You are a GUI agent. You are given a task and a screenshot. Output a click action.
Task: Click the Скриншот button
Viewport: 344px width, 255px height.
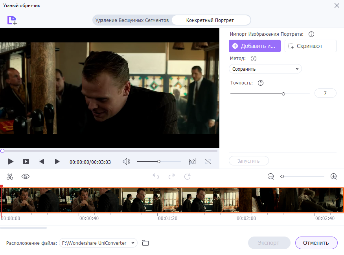tap(310, 46)
